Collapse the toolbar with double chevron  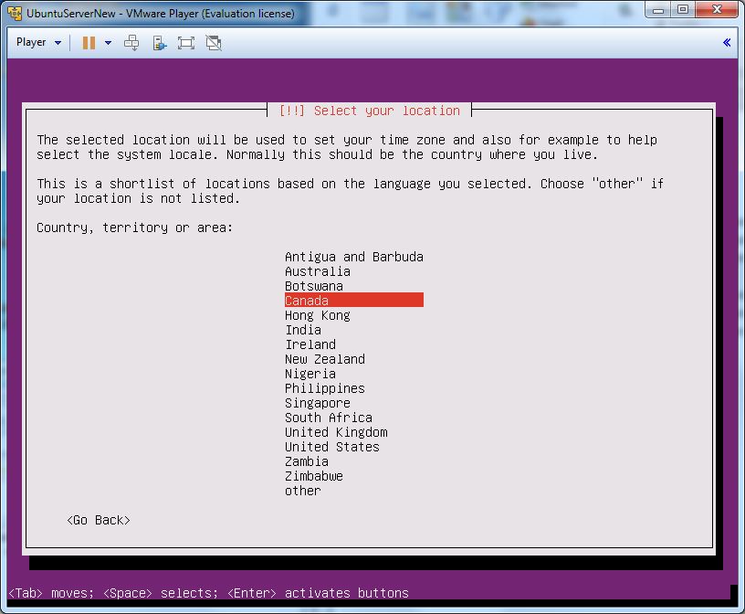(727, 43)
